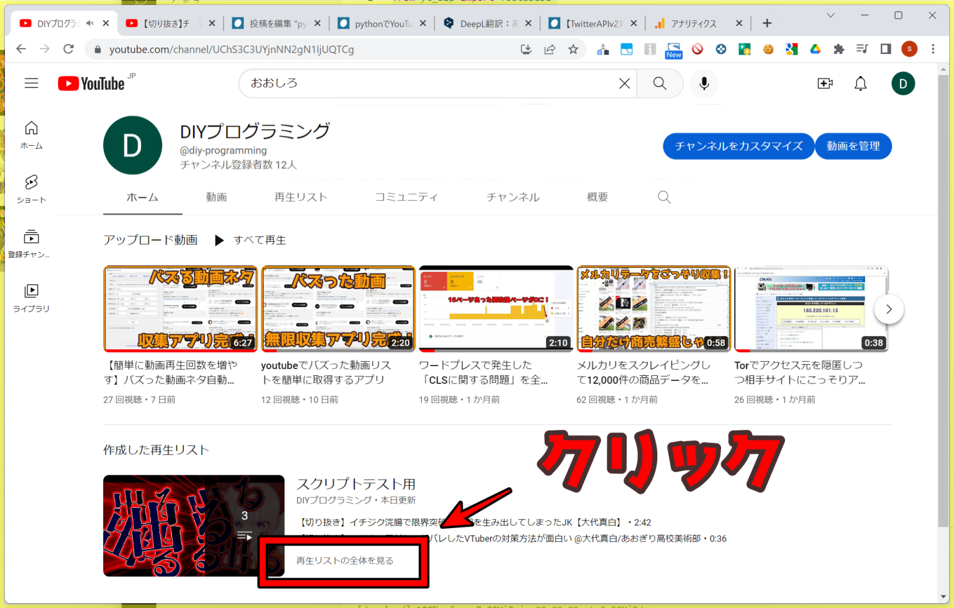Bookmark the page with the star icon
Viewport: 954px width, 608px height.
point(574,49)
